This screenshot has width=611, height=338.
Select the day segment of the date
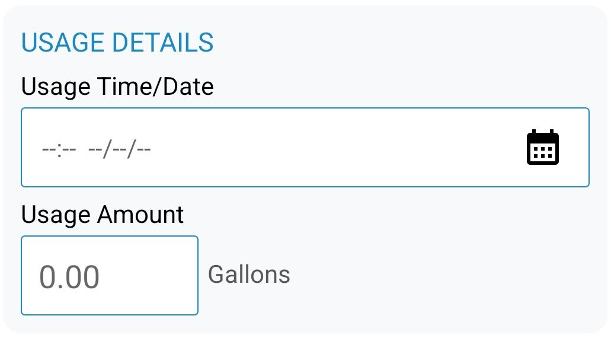(119, 148)
